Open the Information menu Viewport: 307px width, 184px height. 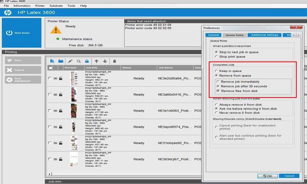22,6
